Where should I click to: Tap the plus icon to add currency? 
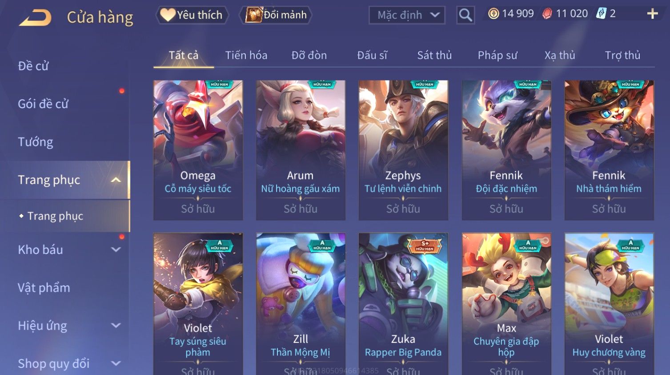pos(652,14)
